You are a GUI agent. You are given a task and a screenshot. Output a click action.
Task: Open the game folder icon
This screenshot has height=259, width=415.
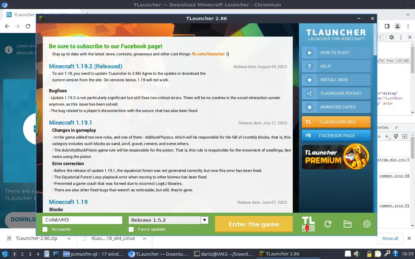347,224
